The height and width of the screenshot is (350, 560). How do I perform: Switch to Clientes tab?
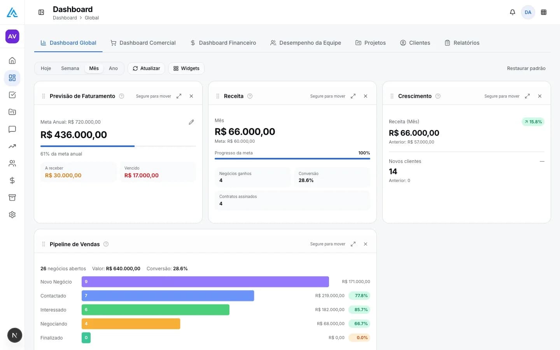415,43
